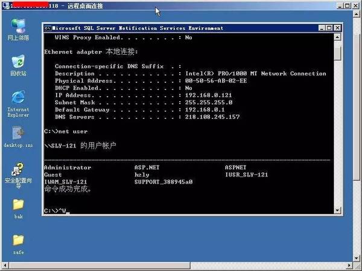This screenshot has height=271, width=362.
Task: Click the remote desktop scrollbar down arrow
Action: [357, 258]
